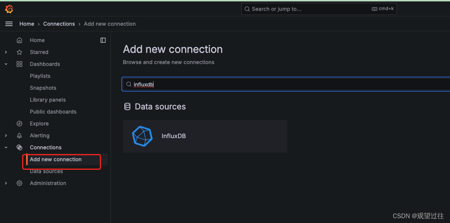Click the keyboard cmd+k shortcut icon
The image size is (450, 223).
pyautogui.click(x=374, y=9)
